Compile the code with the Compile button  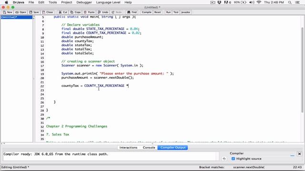point(146,12)
